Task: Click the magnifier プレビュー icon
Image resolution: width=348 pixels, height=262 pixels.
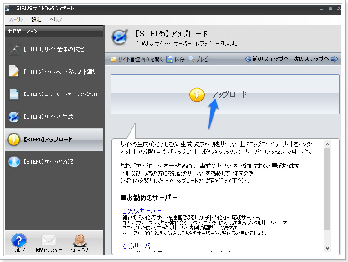Action: tap(191, 59)
